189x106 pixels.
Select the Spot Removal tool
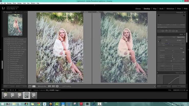point(163,31)
